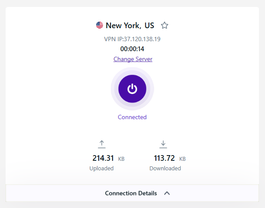Favorite New York server with star
The width and height of the screenshot is (265, 208).
click(x=165, y=25)
